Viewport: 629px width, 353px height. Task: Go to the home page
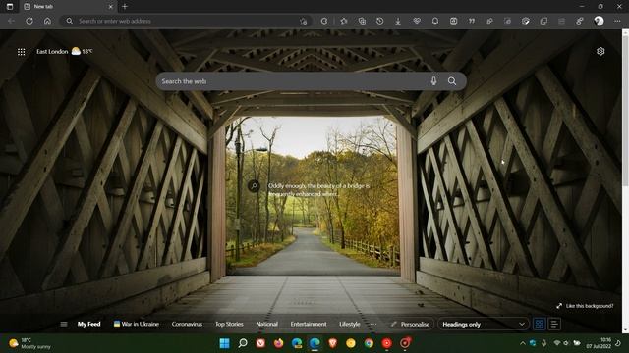(x=47, y=21)
